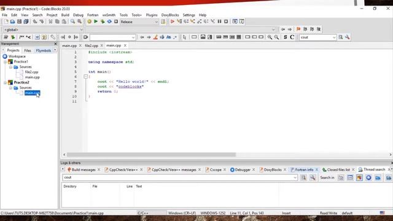
Task: Collapse the Practice1 Sources folder
Action: [x=10, y=67]
